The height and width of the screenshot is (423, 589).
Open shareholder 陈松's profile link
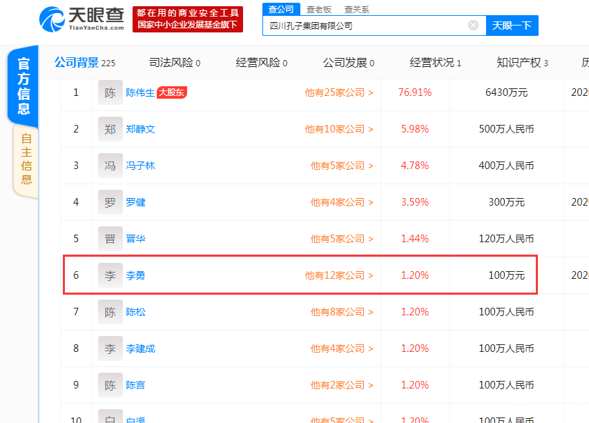135,312
